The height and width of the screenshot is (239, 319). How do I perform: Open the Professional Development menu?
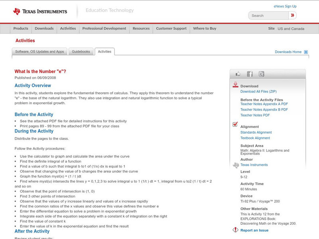104,28
